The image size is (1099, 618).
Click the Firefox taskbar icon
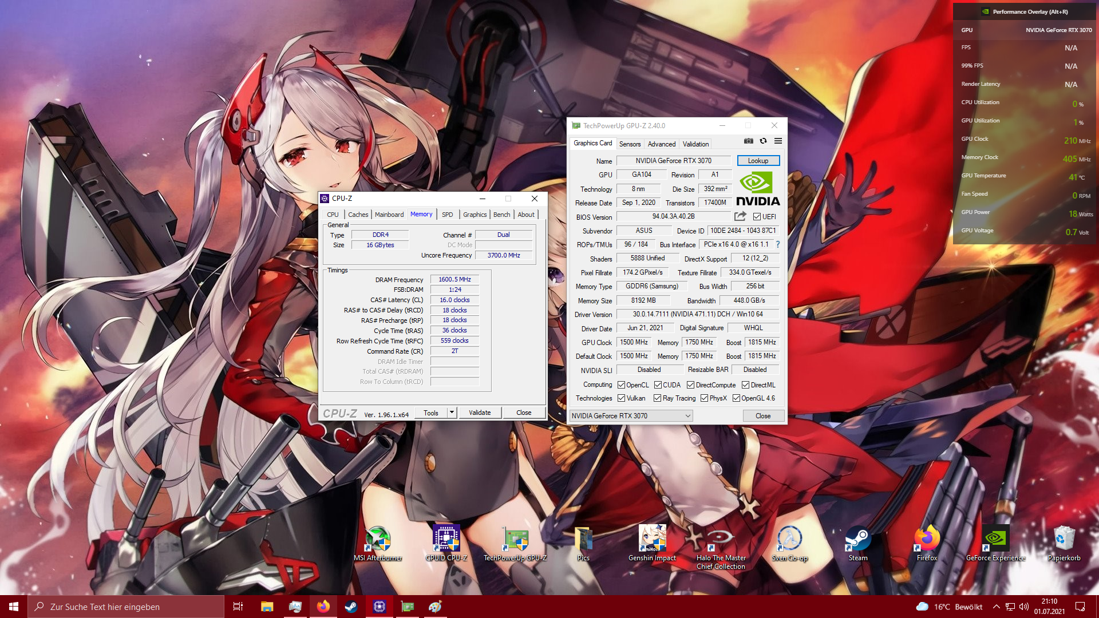323,607
